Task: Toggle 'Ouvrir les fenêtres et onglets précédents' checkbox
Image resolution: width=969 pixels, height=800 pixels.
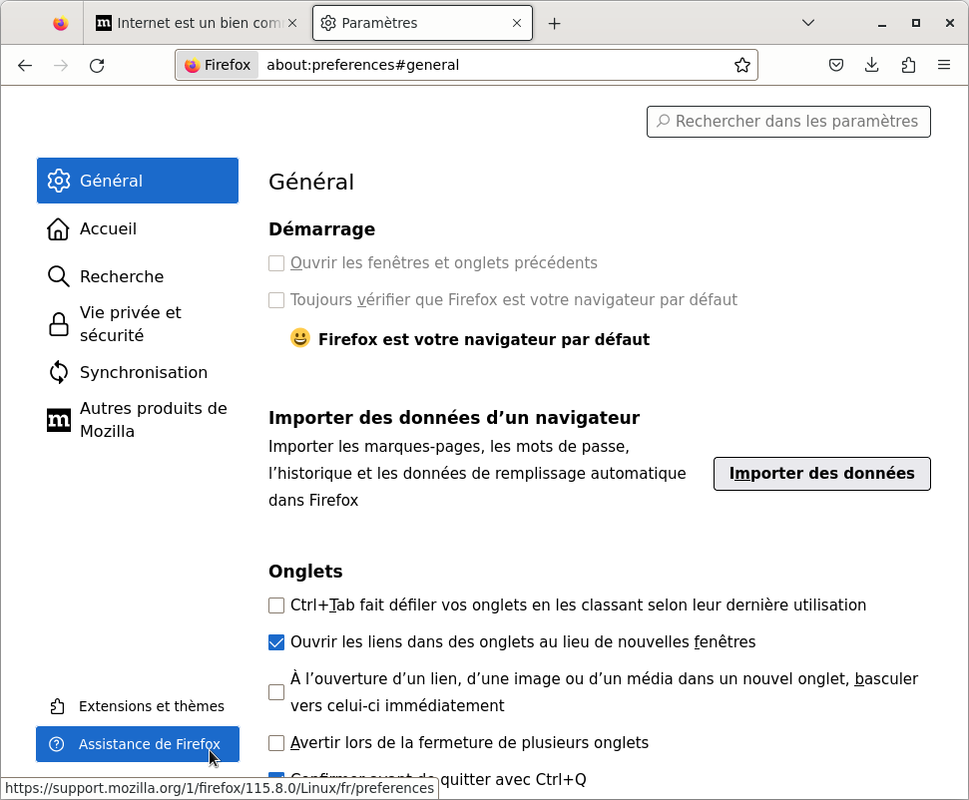Action: point(276,263)
